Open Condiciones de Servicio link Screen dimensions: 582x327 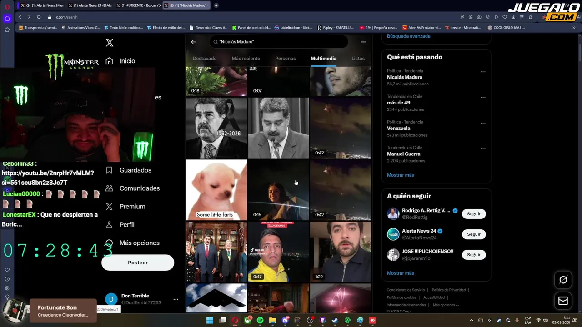tap(406, 290)
